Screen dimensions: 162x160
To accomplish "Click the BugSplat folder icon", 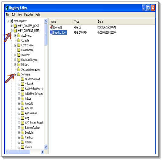I will click(x=23, y=132).
